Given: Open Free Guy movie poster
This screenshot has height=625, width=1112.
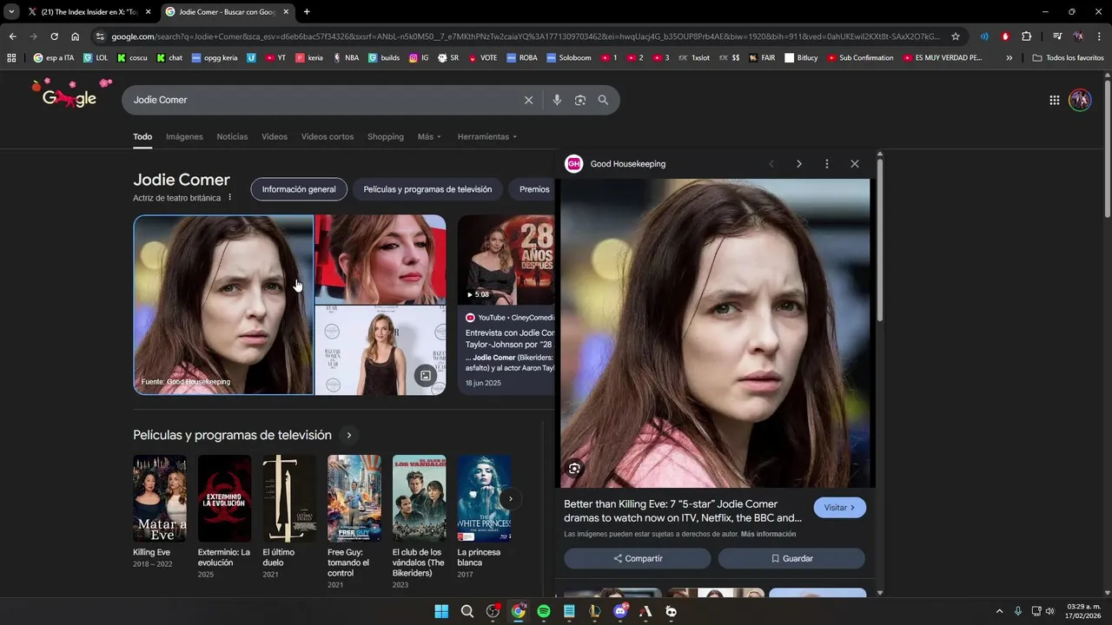Looking at the screenshot, I should (x=354, y=498).
